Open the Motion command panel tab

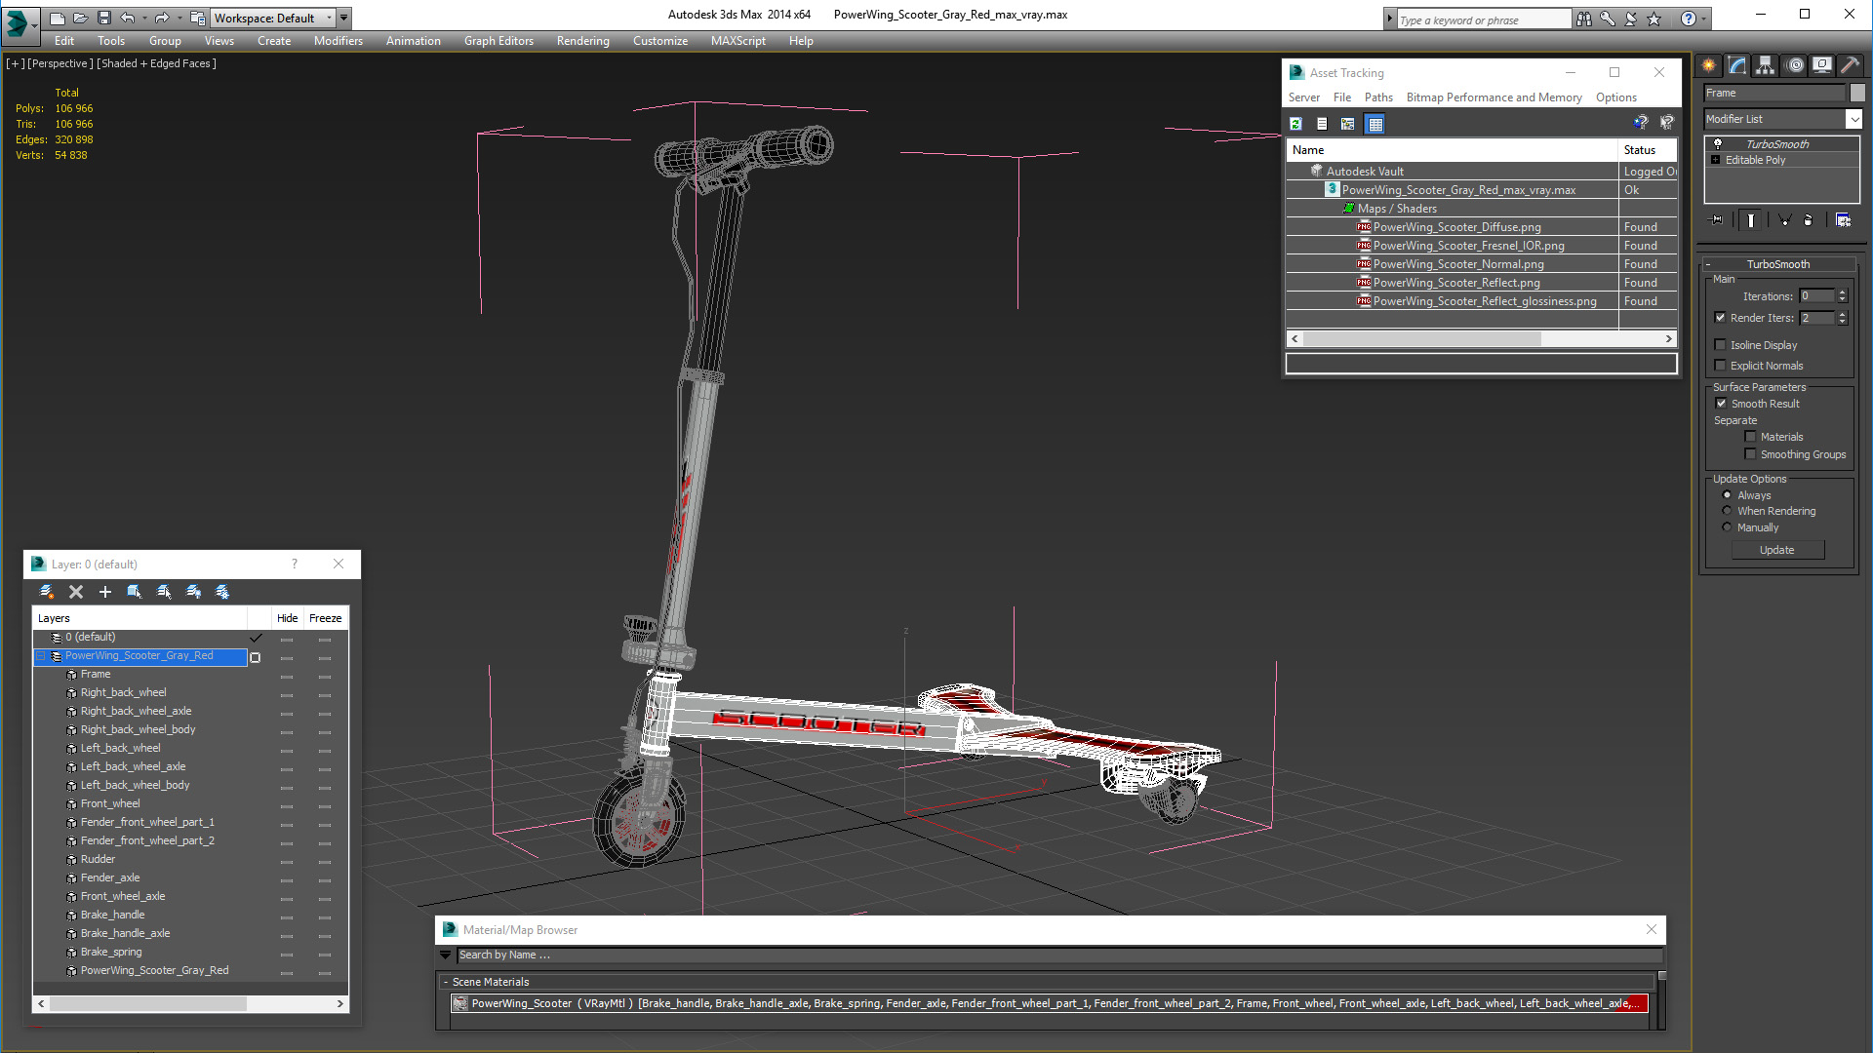[x=1795, y=65]
